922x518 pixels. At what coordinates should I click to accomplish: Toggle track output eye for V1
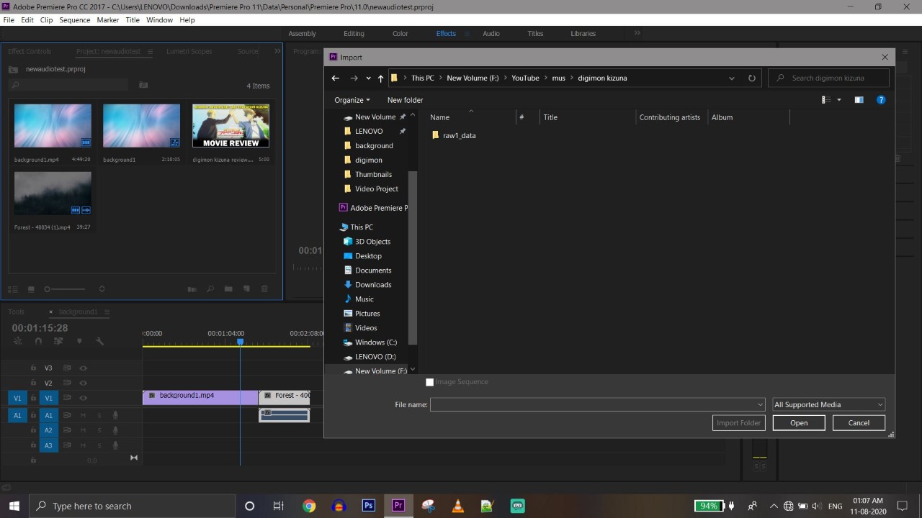[83, 398]
